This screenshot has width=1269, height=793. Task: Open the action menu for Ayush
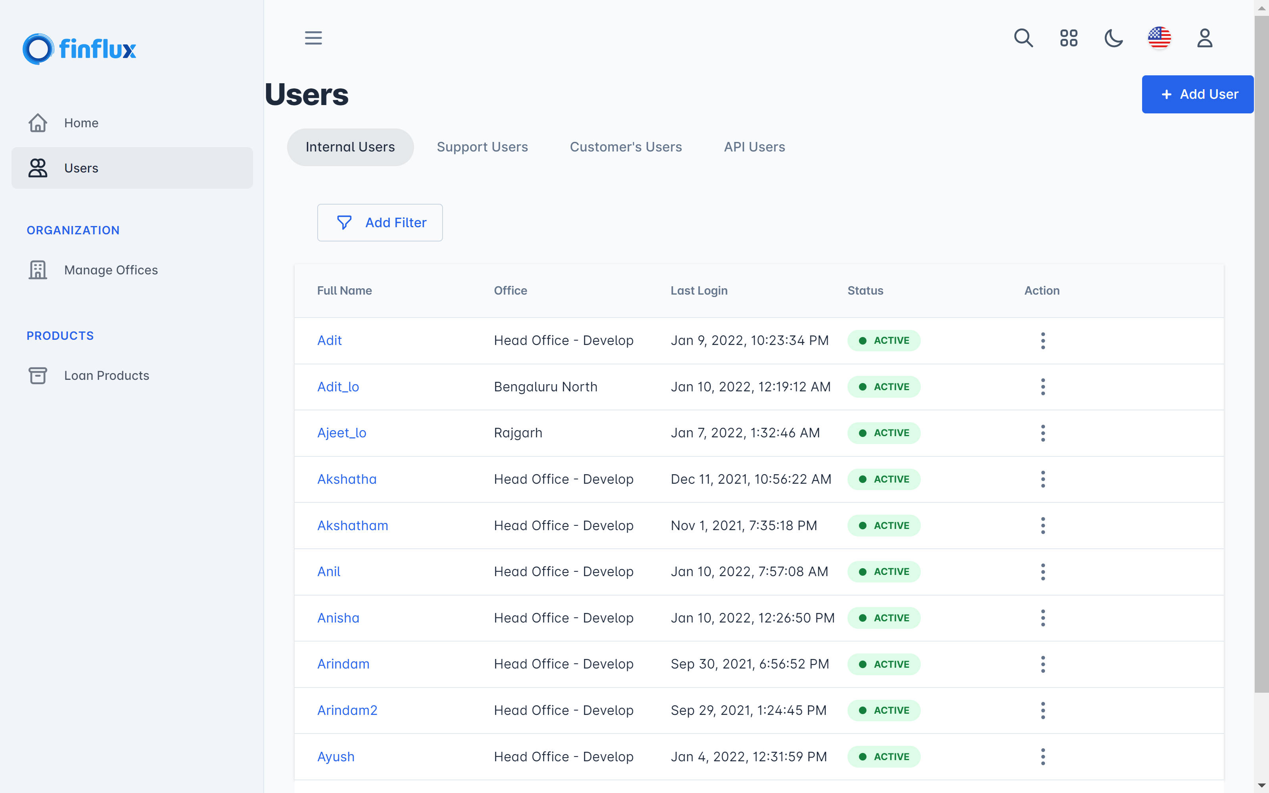(1043, 757)
